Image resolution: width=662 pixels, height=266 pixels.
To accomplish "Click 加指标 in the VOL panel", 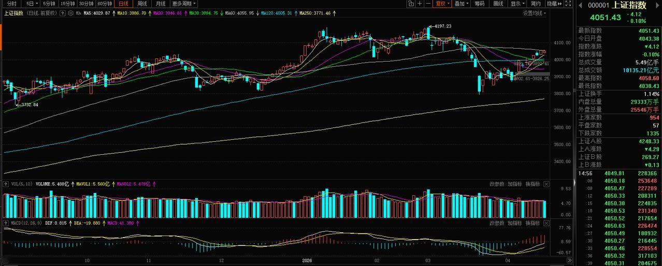I will pos(514,184).
